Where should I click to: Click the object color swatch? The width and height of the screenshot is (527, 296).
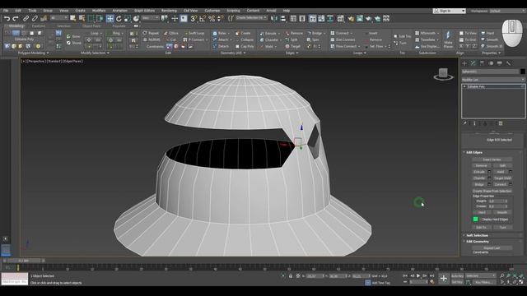[522, 72]
